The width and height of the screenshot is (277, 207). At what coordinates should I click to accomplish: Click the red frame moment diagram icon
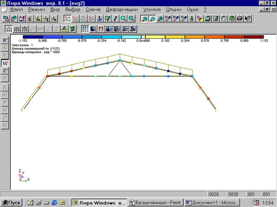tap(101, 29)
